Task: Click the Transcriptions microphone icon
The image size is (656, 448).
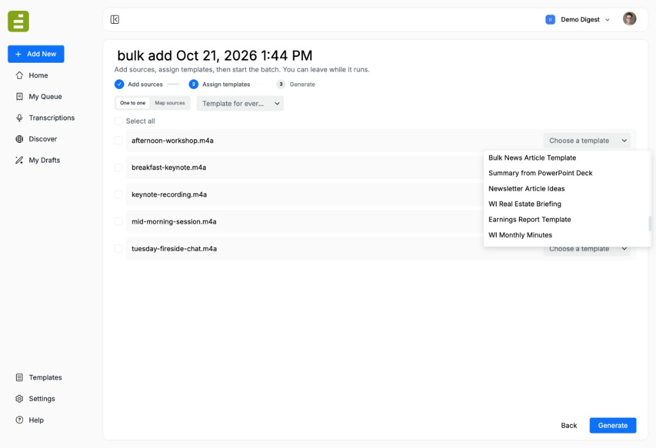Action: coord(19,118)
